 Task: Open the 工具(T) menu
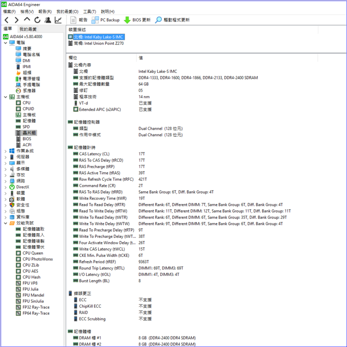tap(90, 11)
